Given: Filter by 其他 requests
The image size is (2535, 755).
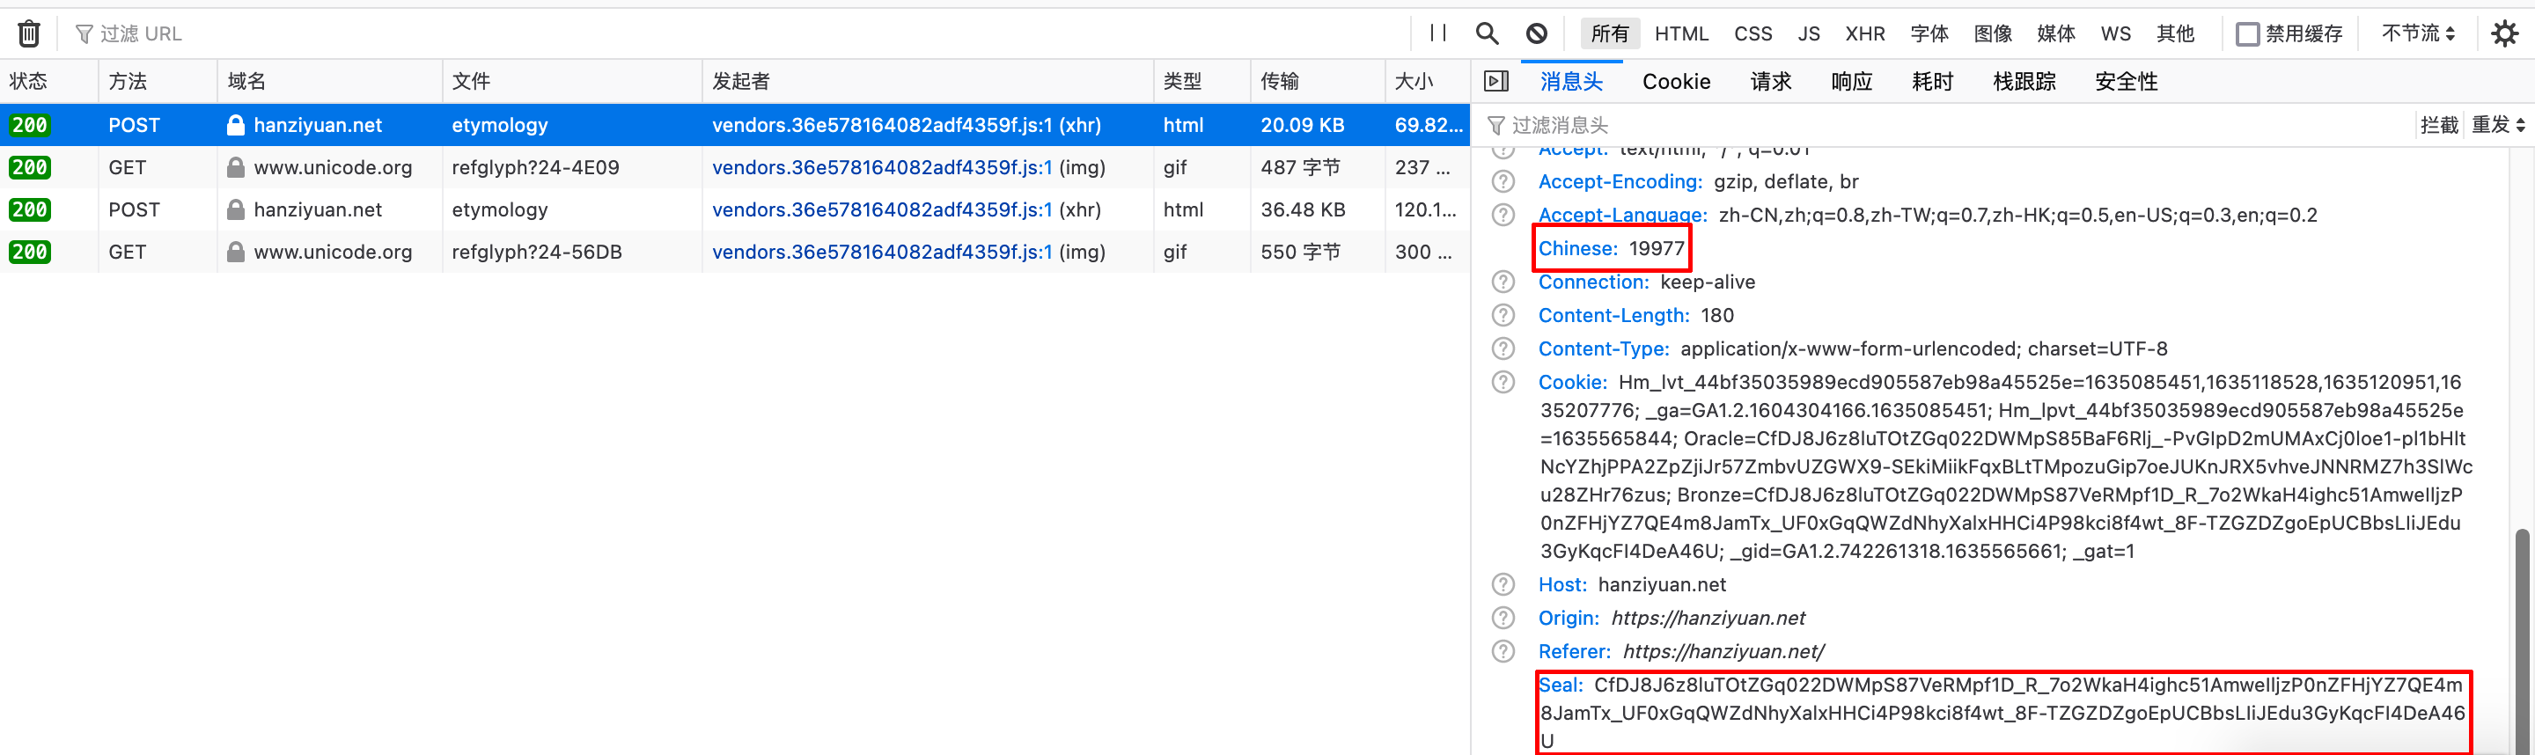Looking at the screenshot, I should coord(2175,33).
